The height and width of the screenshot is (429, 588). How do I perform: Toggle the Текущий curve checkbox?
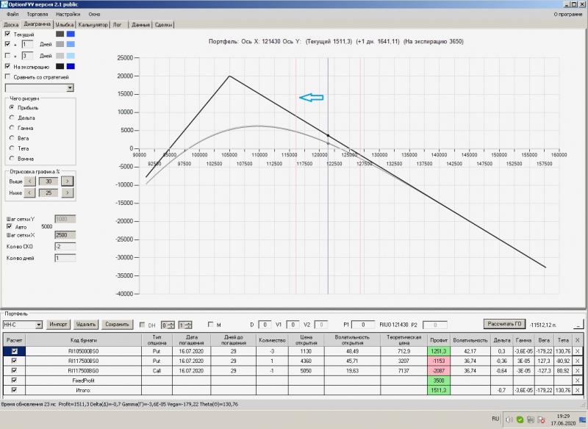7,34
